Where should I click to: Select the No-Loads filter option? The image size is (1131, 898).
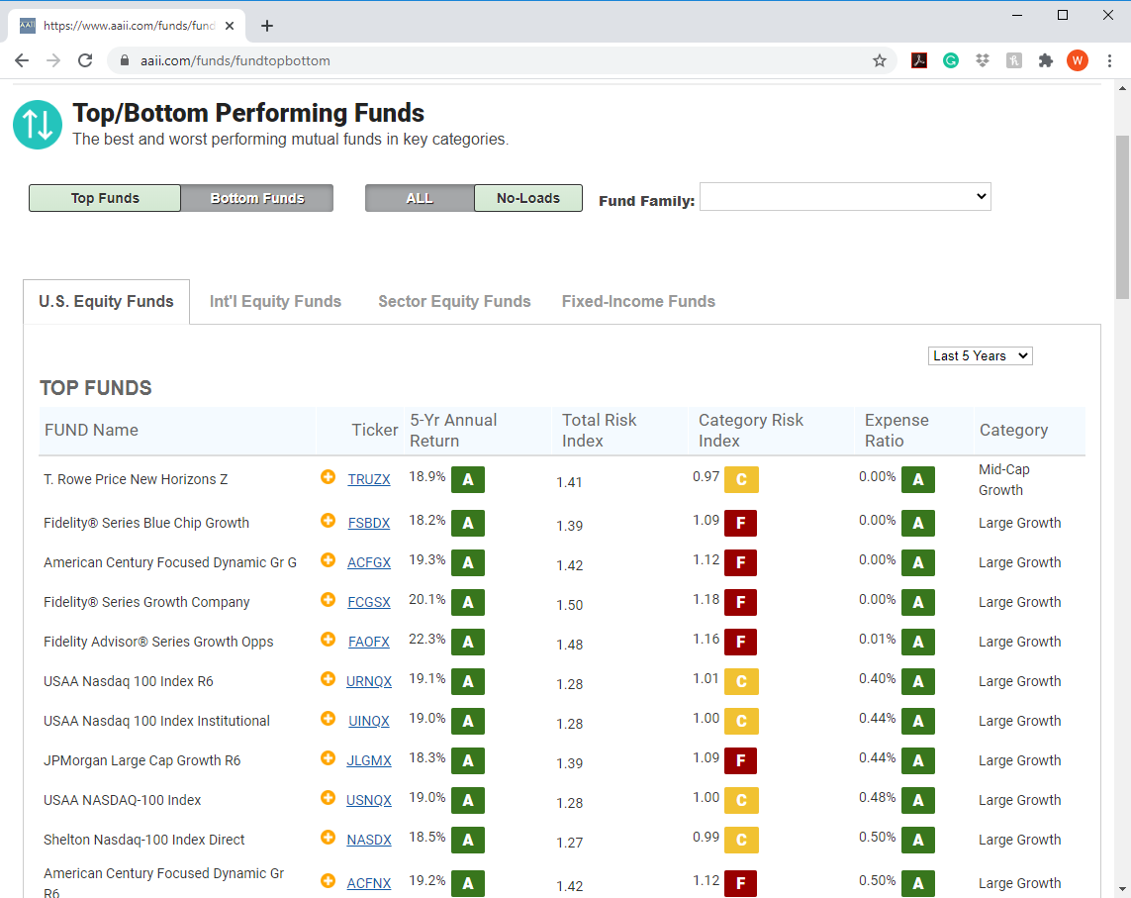click(528, 198)
